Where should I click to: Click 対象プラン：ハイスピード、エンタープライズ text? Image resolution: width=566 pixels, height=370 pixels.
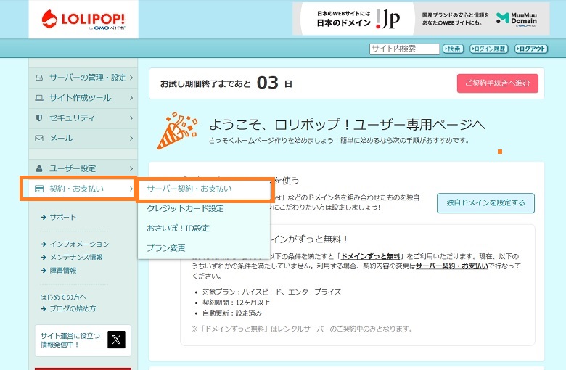pyautogui.click(x=272, y=292)
